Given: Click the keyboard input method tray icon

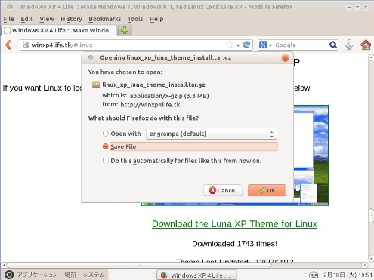Looking at the screenshot, I should [314, 275].
